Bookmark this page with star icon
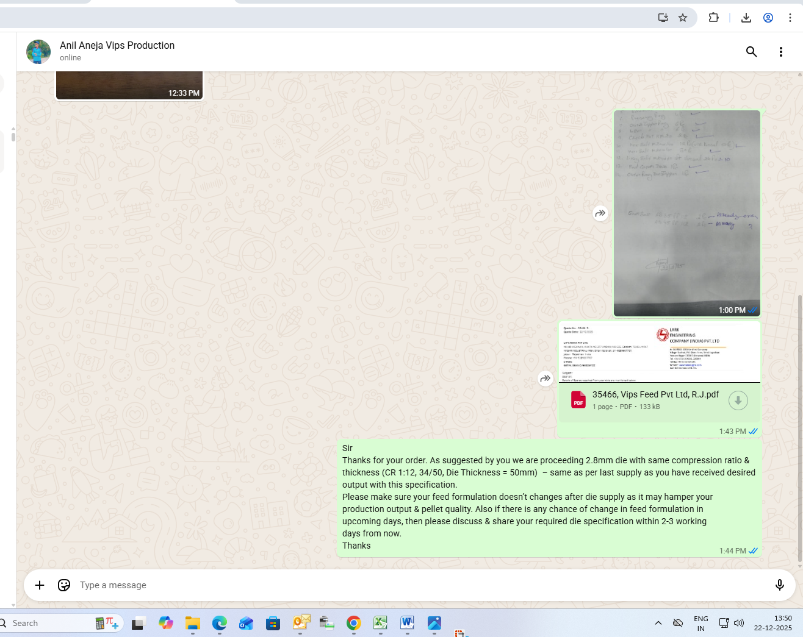Viewport: 803px width, 637px height. pyautogui.click(x=683, y=18)
